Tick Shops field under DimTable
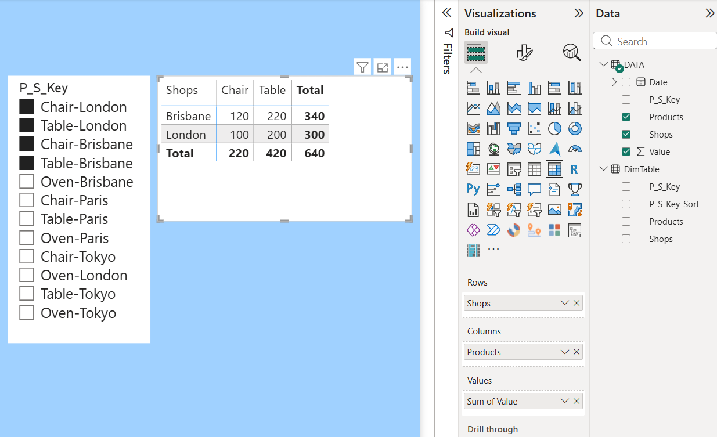This screenshot has height=437, width=717. click(626, 239)
